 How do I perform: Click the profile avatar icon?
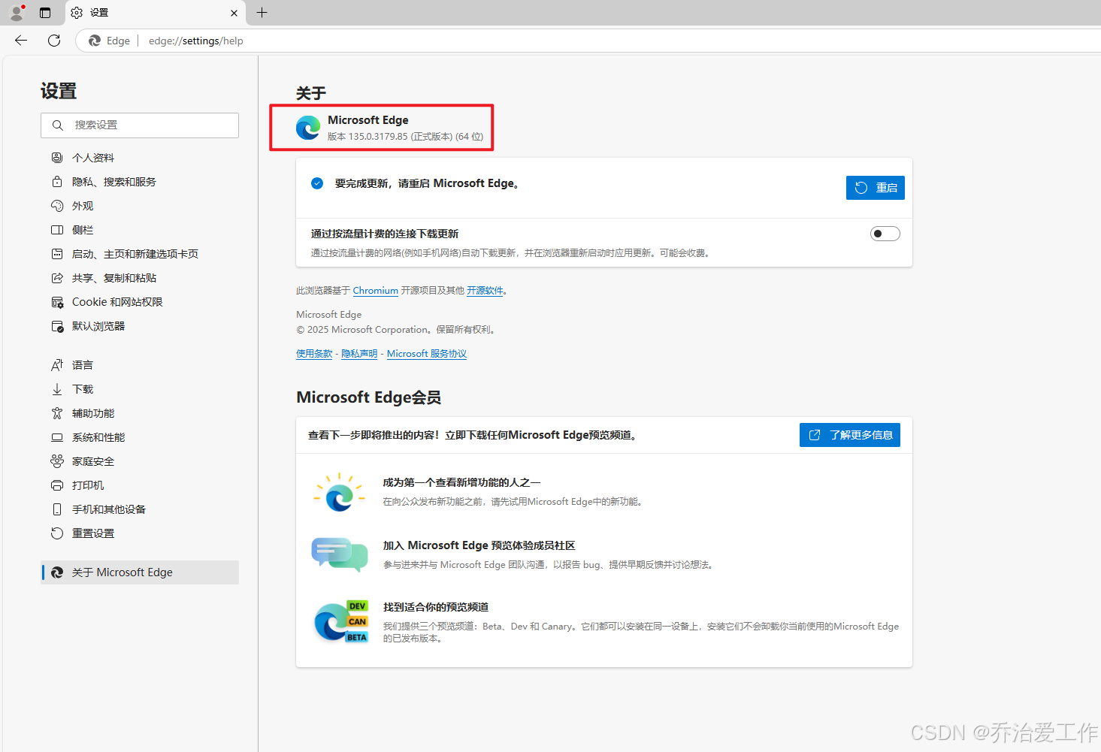pyautogui.click(x=17, y=13)
